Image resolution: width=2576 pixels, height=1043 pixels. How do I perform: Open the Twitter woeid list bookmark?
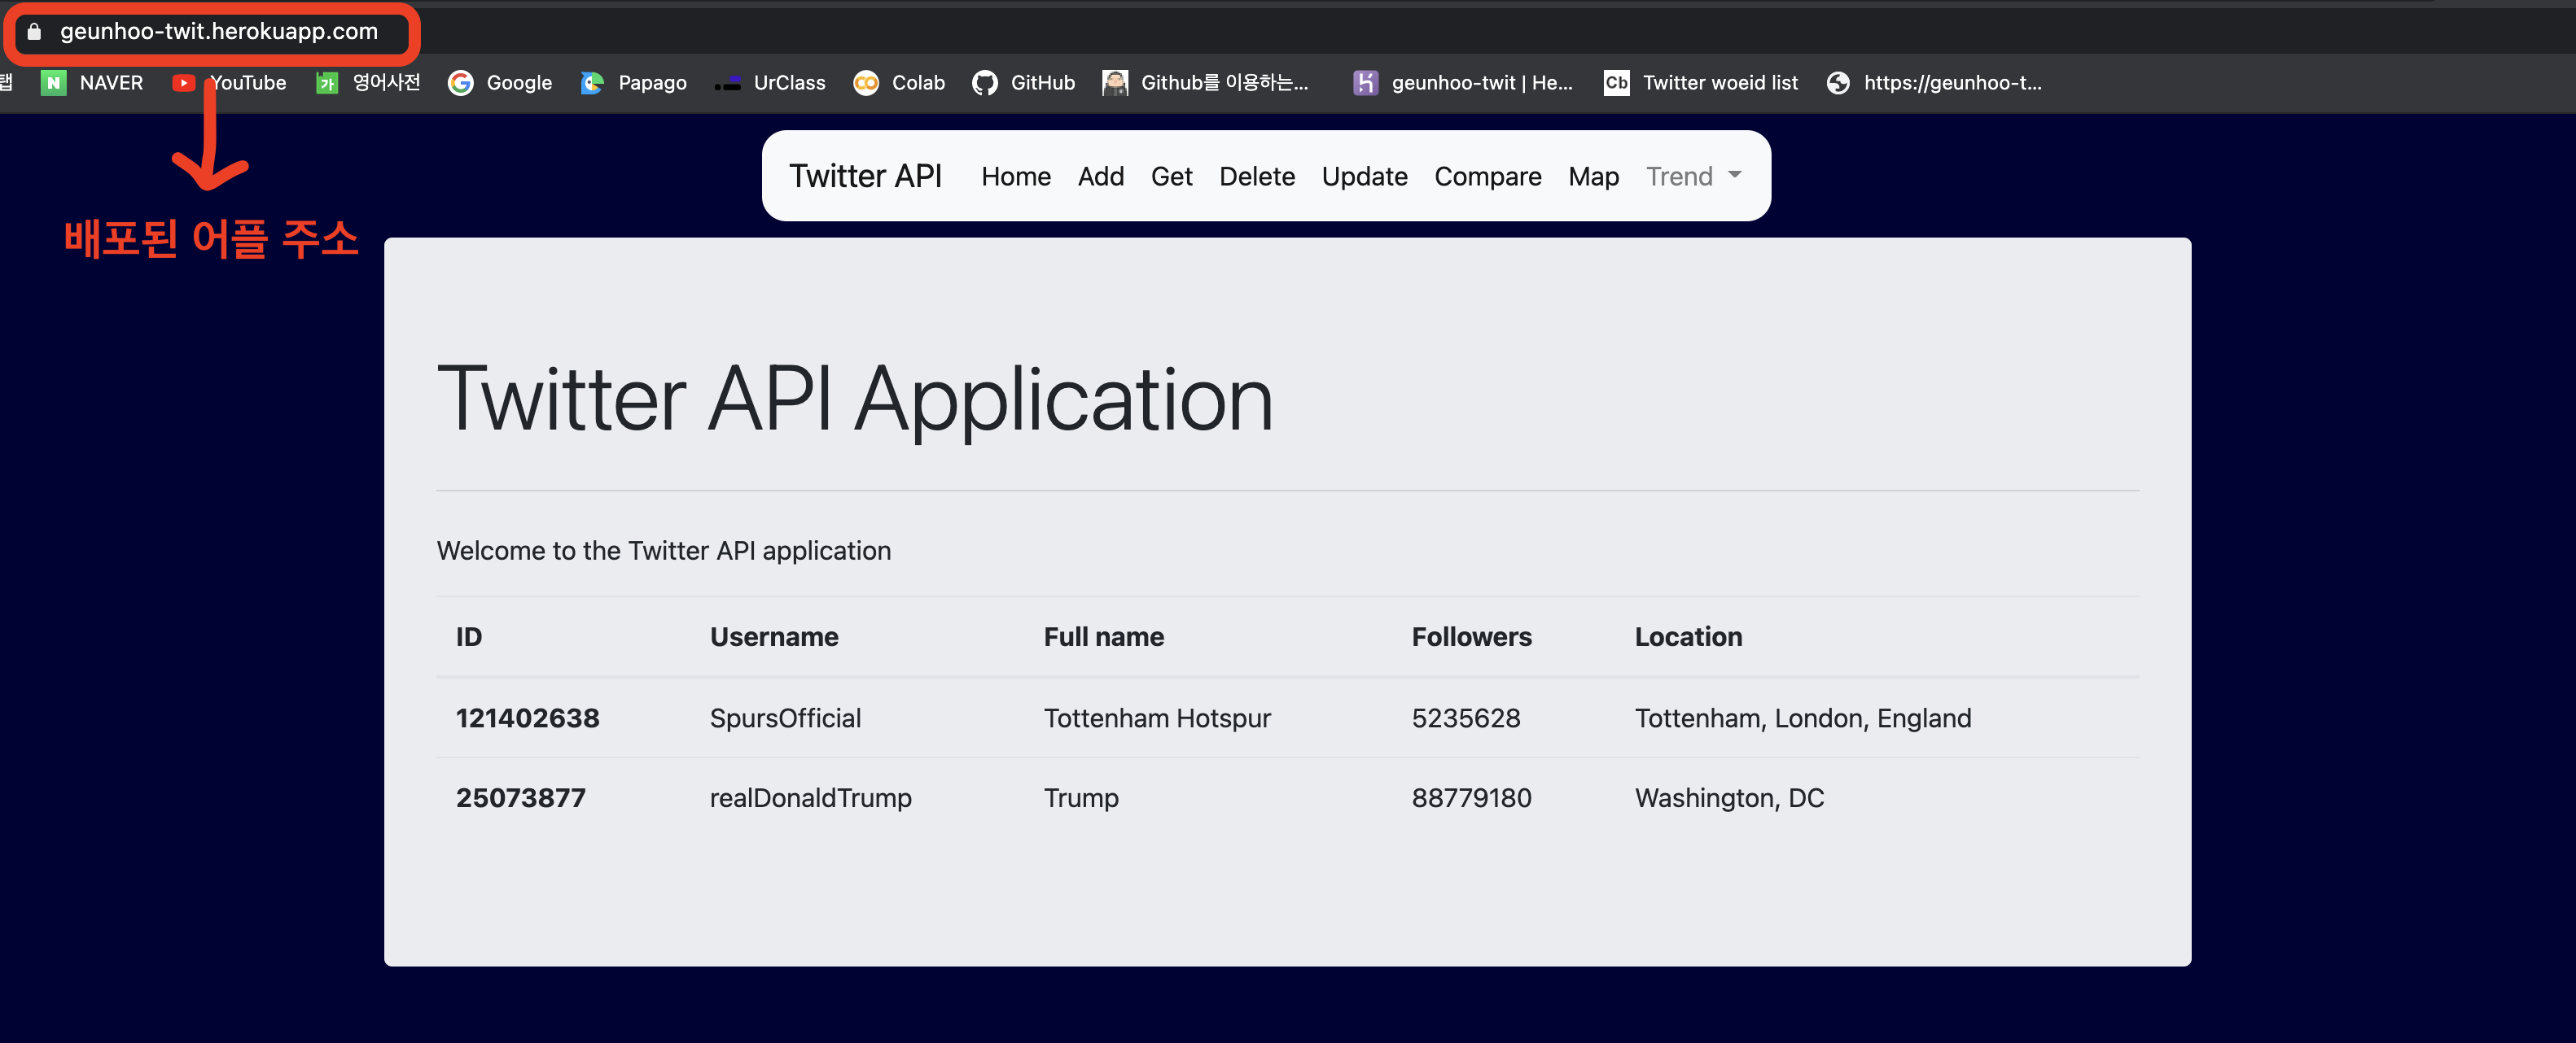(x=1701, y=83)
